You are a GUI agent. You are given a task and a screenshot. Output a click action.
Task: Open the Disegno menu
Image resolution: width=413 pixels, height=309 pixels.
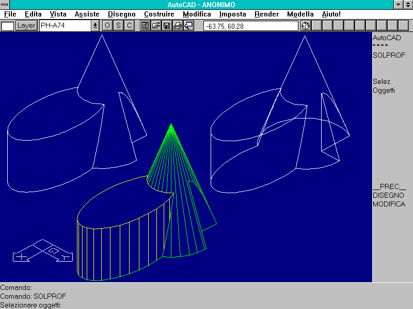click(122, 14)
